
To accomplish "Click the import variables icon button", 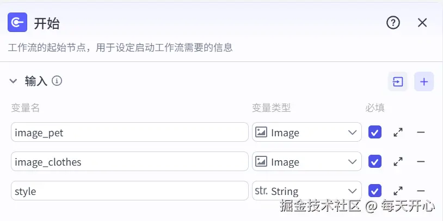I will click(x=398, y=82).
